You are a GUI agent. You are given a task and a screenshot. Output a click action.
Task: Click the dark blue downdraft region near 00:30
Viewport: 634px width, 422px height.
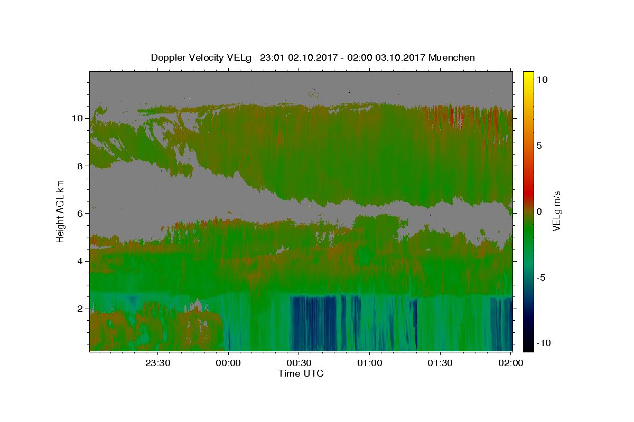pos(313,323)
